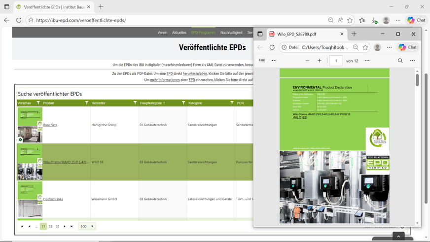Open EPD-Programm menu on IBU website
The image size is (430, 242).
pos(203,33)
